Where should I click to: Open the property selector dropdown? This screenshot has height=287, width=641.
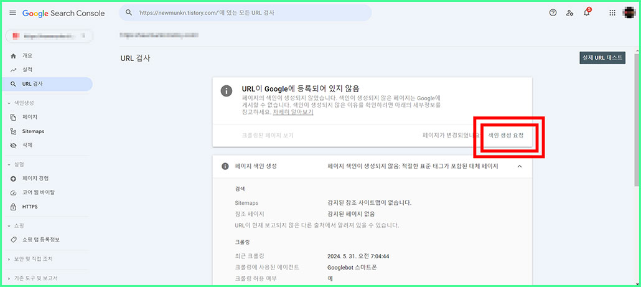click(x=49, y=36)
